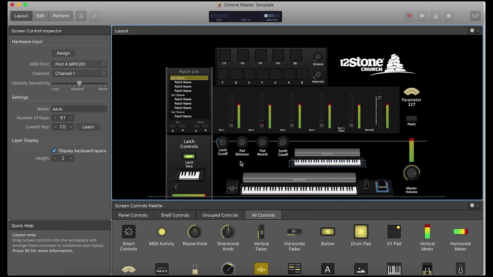Screen dimensions: 493x277
Task: Increase the layer display Height stepper
Action: (x=70, y=158)
